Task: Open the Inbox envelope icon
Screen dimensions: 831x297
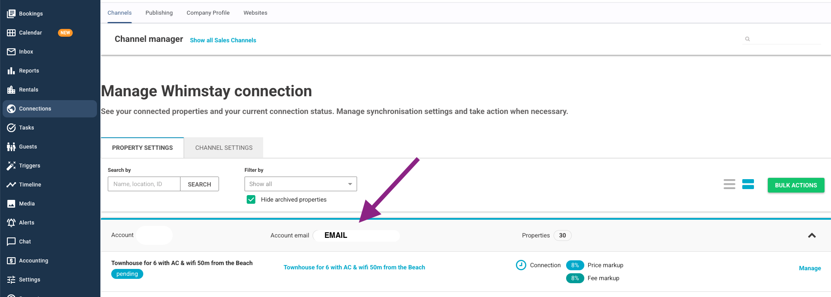Action: point(11,52)
